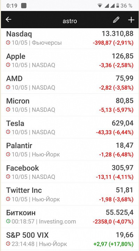Image resolution: width=139 pixels, height=251 pixels.
Task: Open the pencil edit watchlist icon
Action: pyautogui.click(x=116, y=20)
